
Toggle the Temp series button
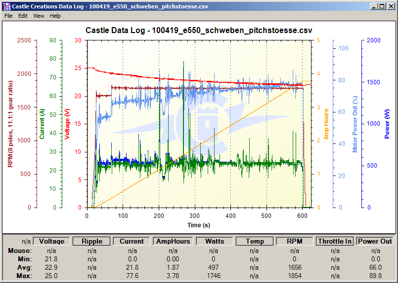[255, 241]
